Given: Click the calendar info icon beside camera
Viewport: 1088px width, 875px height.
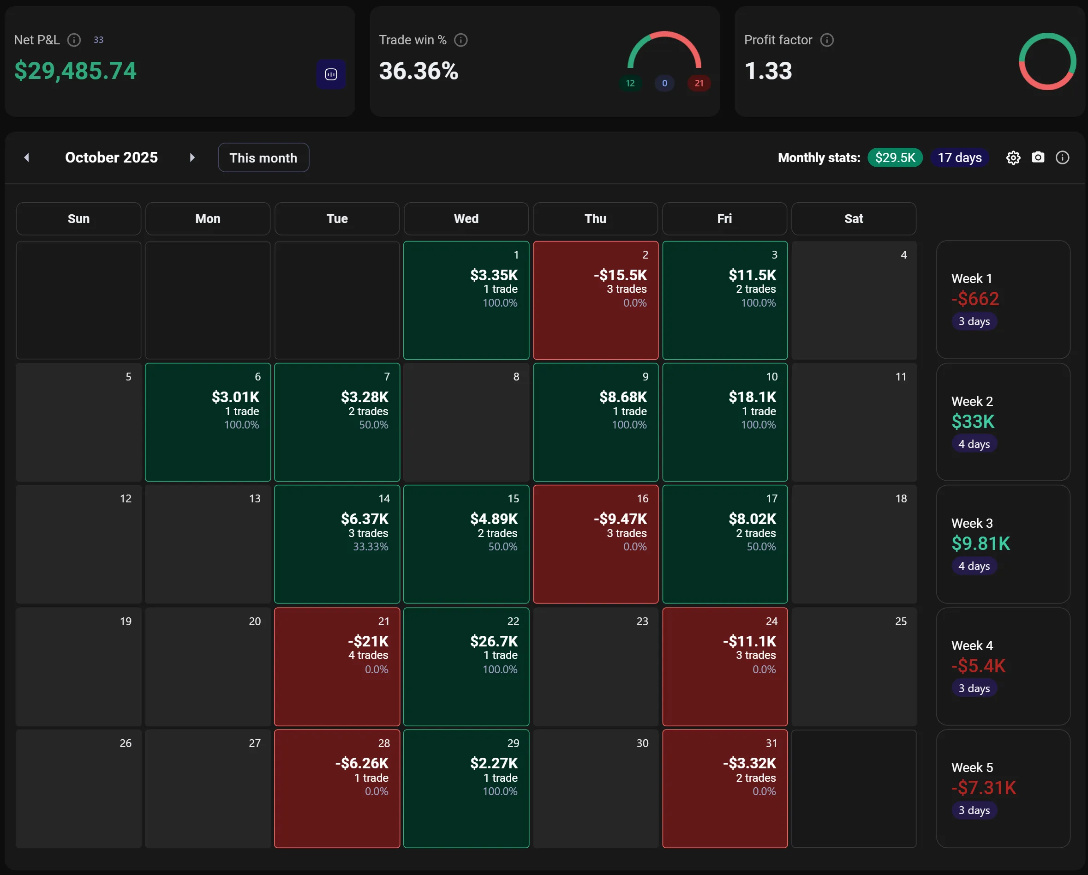Looking at the screenshot, I should point(1062,158).
